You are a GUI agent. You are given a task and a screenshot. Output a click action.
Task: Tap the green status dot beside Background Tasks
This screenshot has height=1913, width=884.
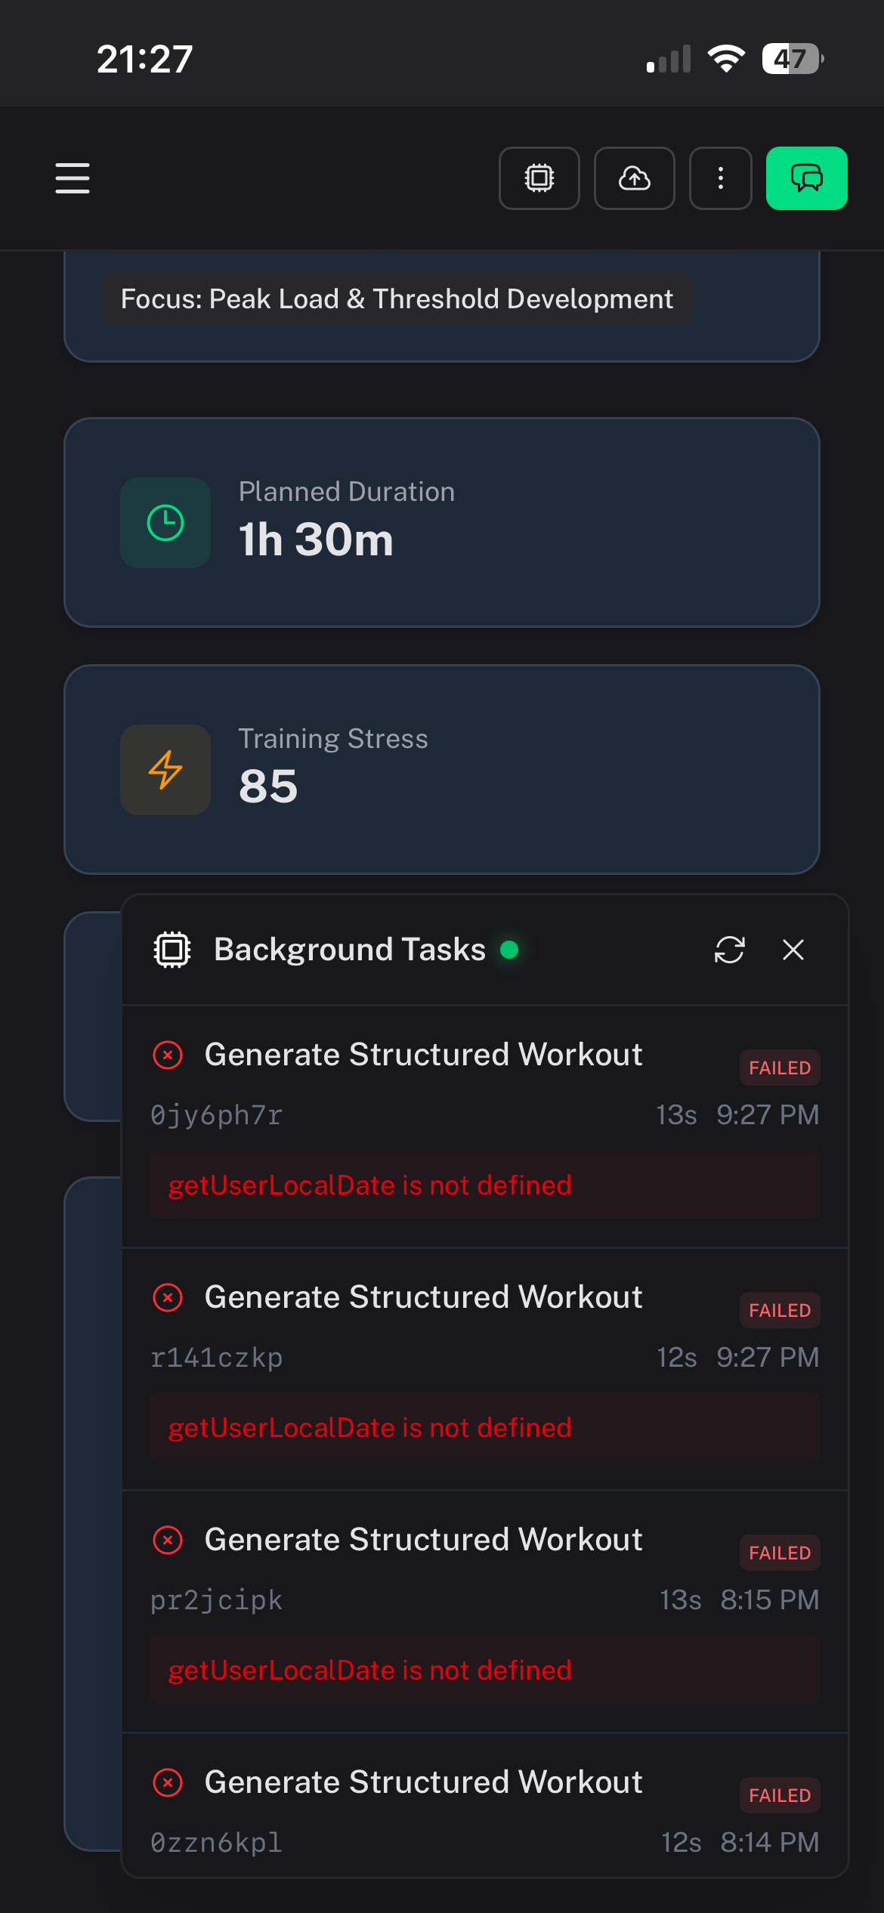[509, 950]
